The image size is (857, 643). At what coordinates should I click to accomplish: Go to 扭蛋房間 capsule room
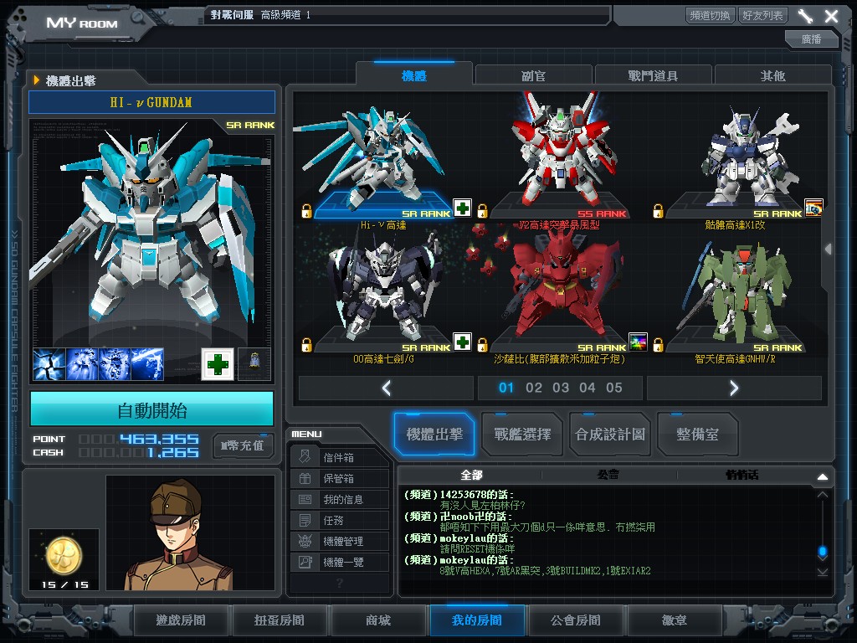pos(280,620)
